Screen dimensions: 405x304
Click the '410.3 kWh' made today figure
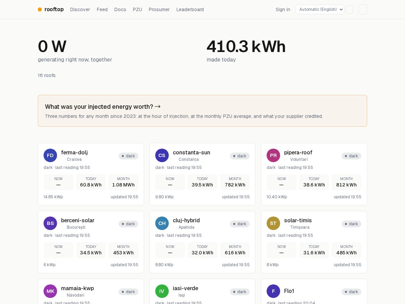246,47
